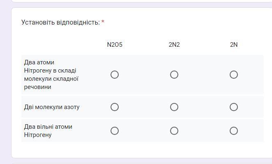Pick 2N2 for 'Два вільні атоми Нітрогену'
This screenshot has height=164, width=272.
click(x=174, y=131)
